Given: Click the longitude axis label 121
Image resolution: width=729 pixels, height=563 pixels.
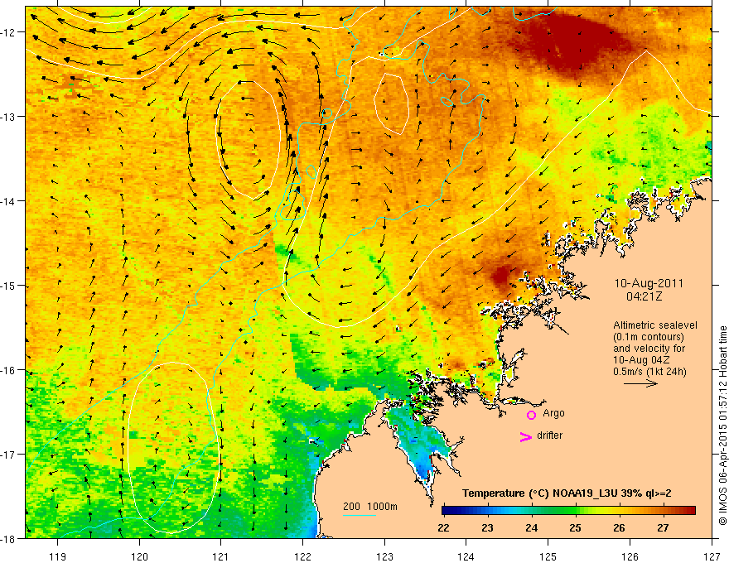Looking at the screenshot, I should click(x=221, y=556).
